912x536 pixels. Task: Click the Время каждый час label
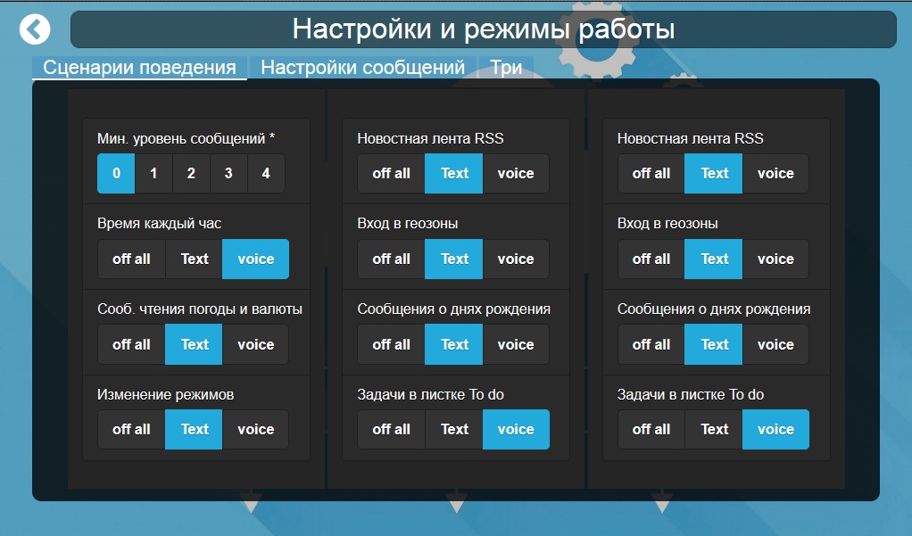coord(160,224)
